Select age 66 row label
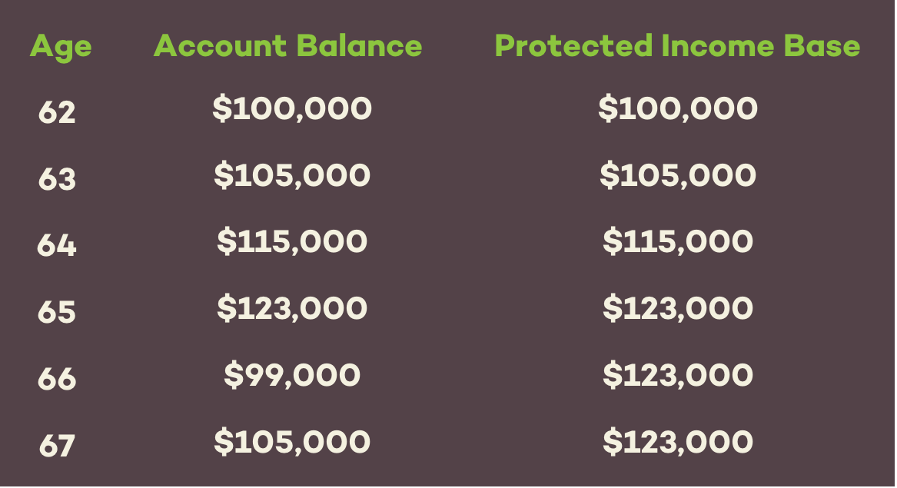This screenshot has height=488, width=897. pyautogui.click(x=57, y=379)
